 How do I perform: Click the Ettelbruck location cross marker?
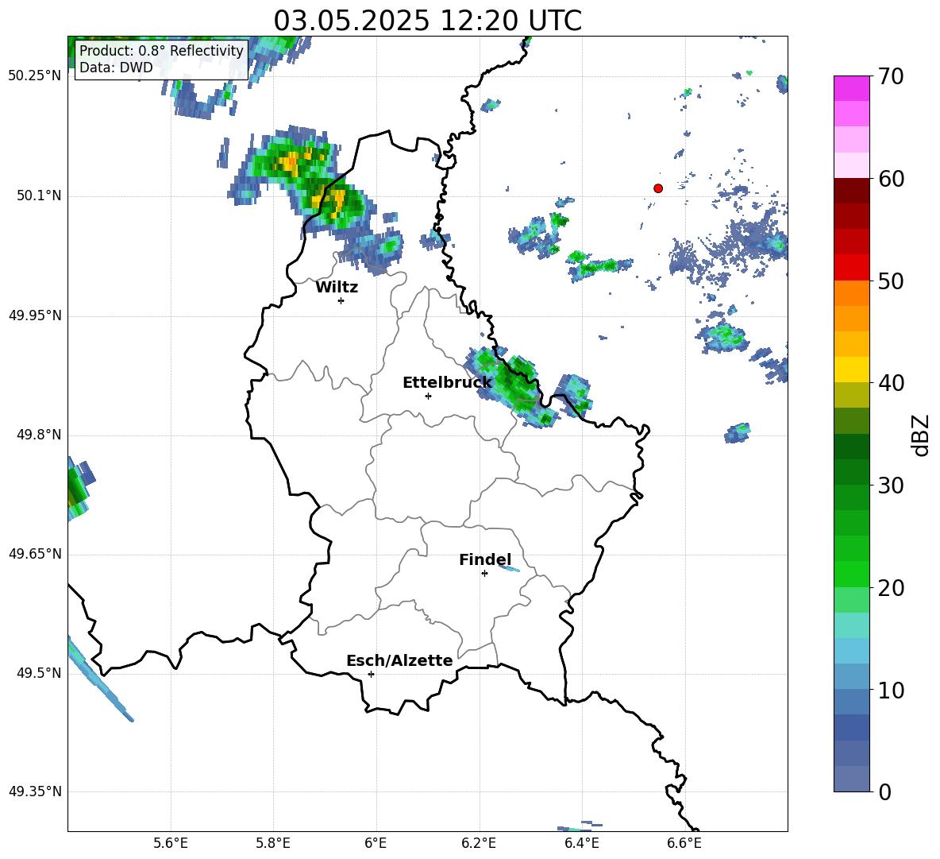click(x=428, y=396)
